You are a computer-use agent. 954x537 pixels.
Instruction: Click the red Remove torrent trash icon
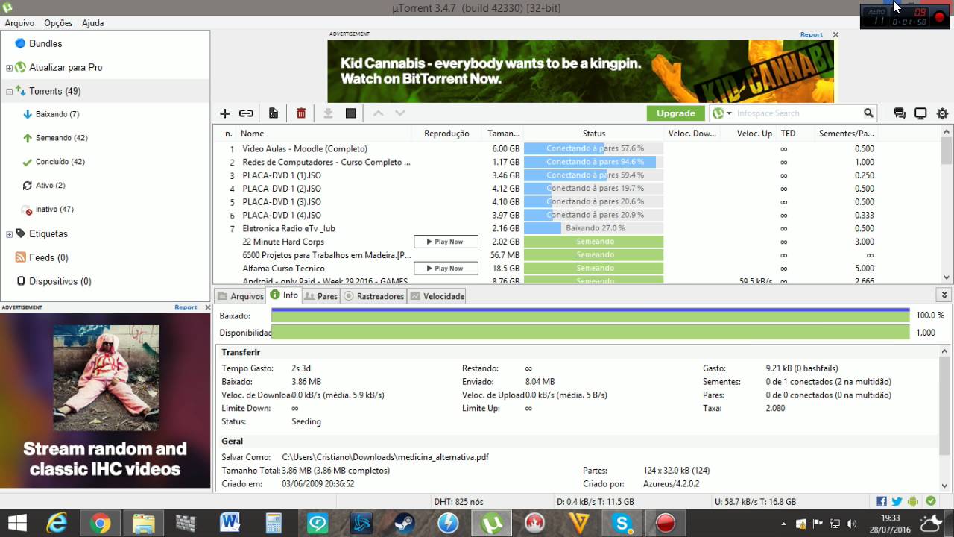[x=301, y=113]
